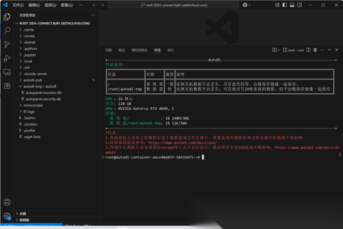Open the launch profile dropdown arrow
The width and height of the screenshot is (343, 229).
tap(279, 50)
